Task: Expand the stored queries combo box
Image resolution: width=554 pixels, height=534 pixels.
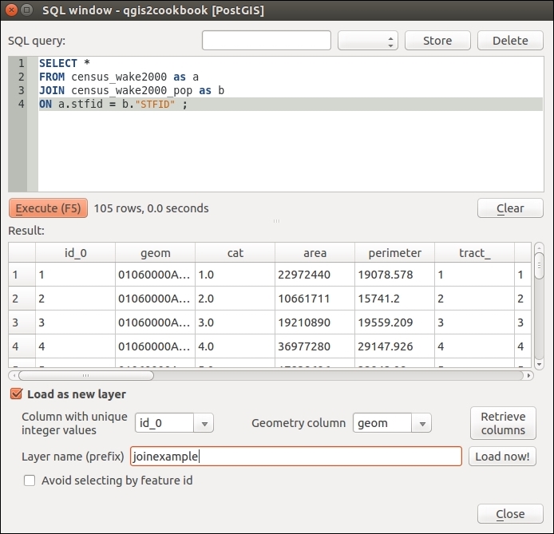Action: tap(367, 41)
